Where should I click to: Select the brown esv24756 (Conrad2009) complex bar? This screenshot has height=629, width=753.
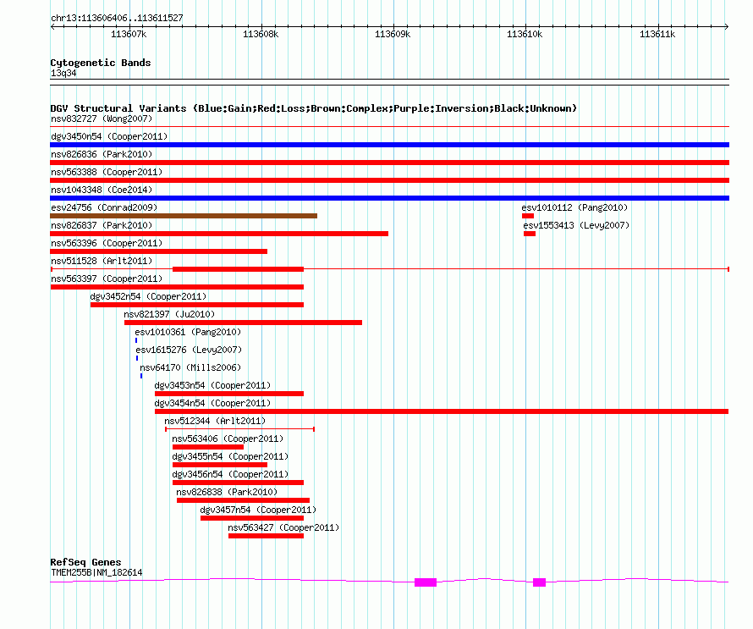(184, 216)
